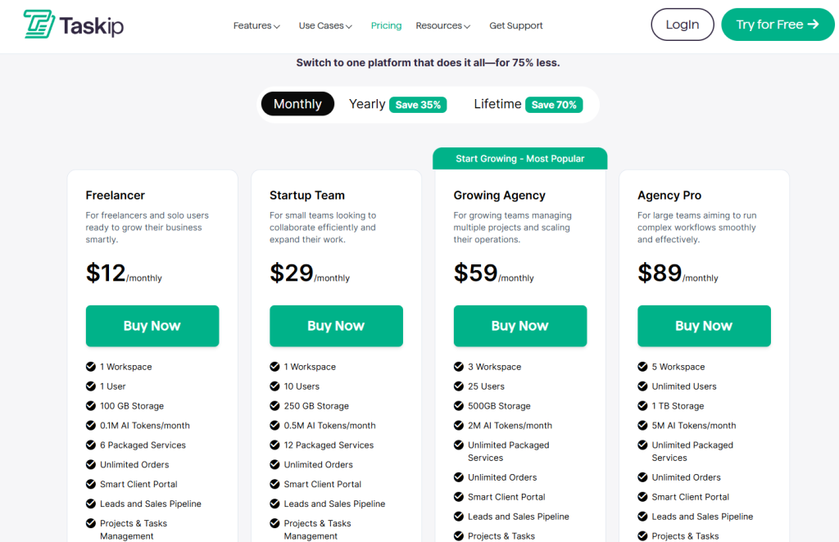This screenshot has width=839, height=542.
Task: Click Start Growing - Most Popular banner
Action: click(x=520, y=159)
